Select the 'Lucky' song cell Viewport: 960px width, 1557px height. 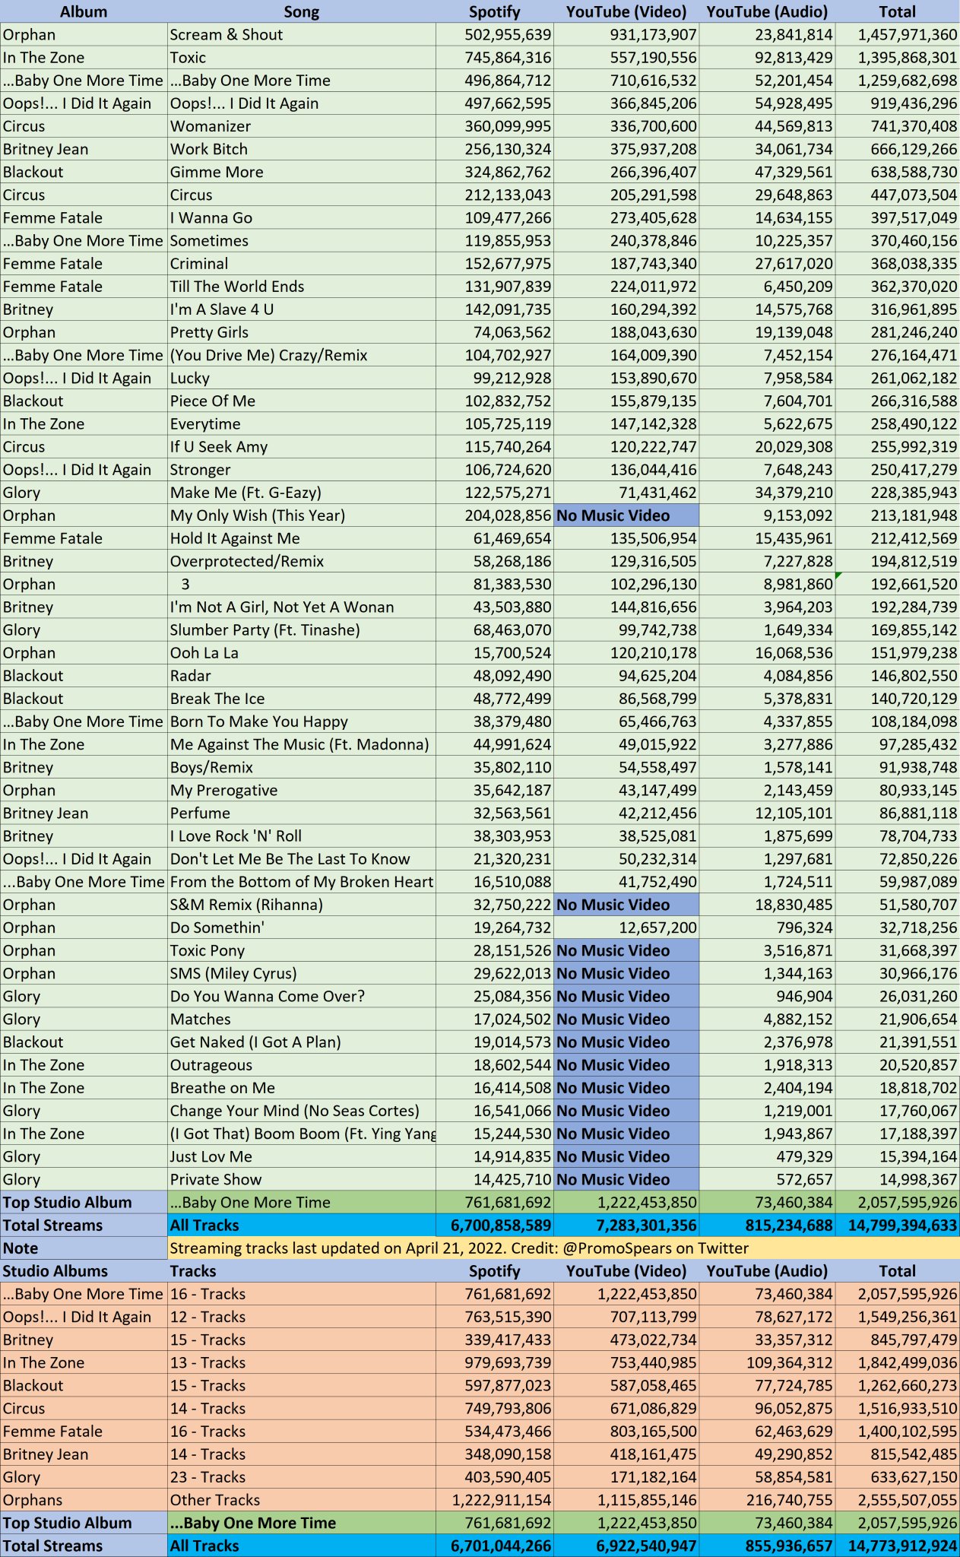click(302, 378)
